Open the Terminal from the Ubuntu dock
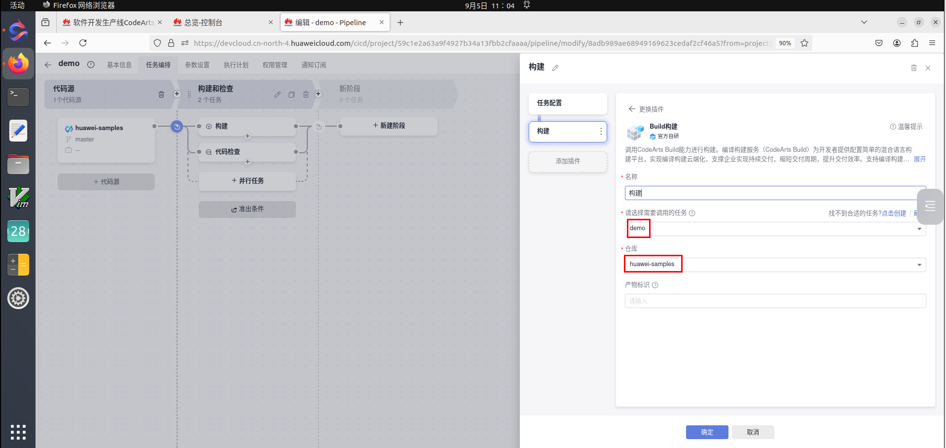 pos(18,97)
